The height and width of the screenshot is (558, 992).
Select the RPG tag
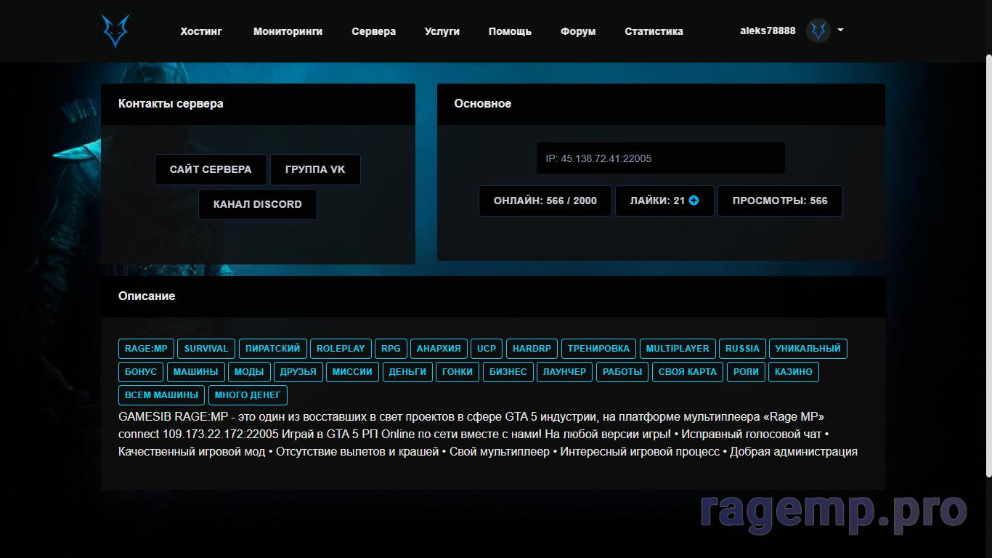(x=391, y=349)
